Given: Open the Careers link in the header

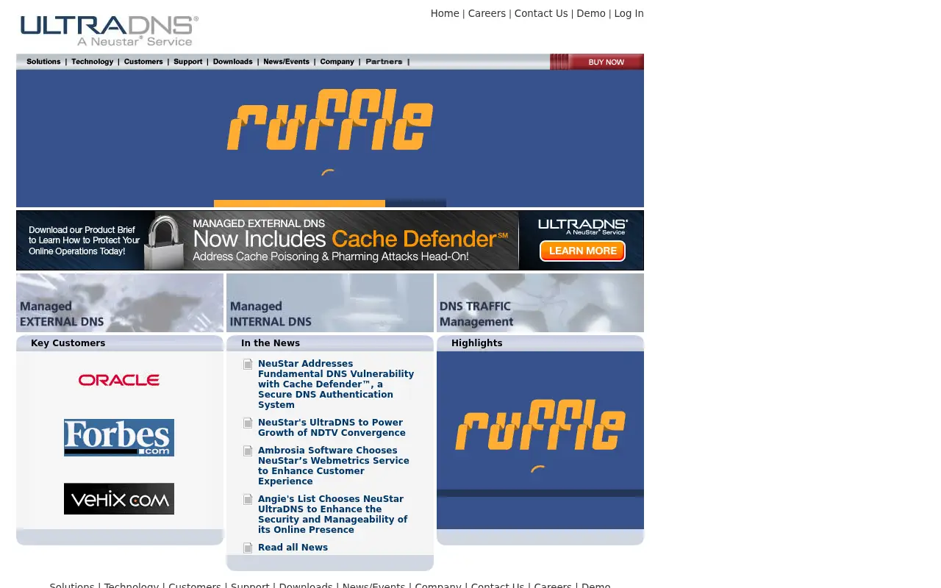Looking at the screenshot, I should pyautogui.click(x=487, y=13).
